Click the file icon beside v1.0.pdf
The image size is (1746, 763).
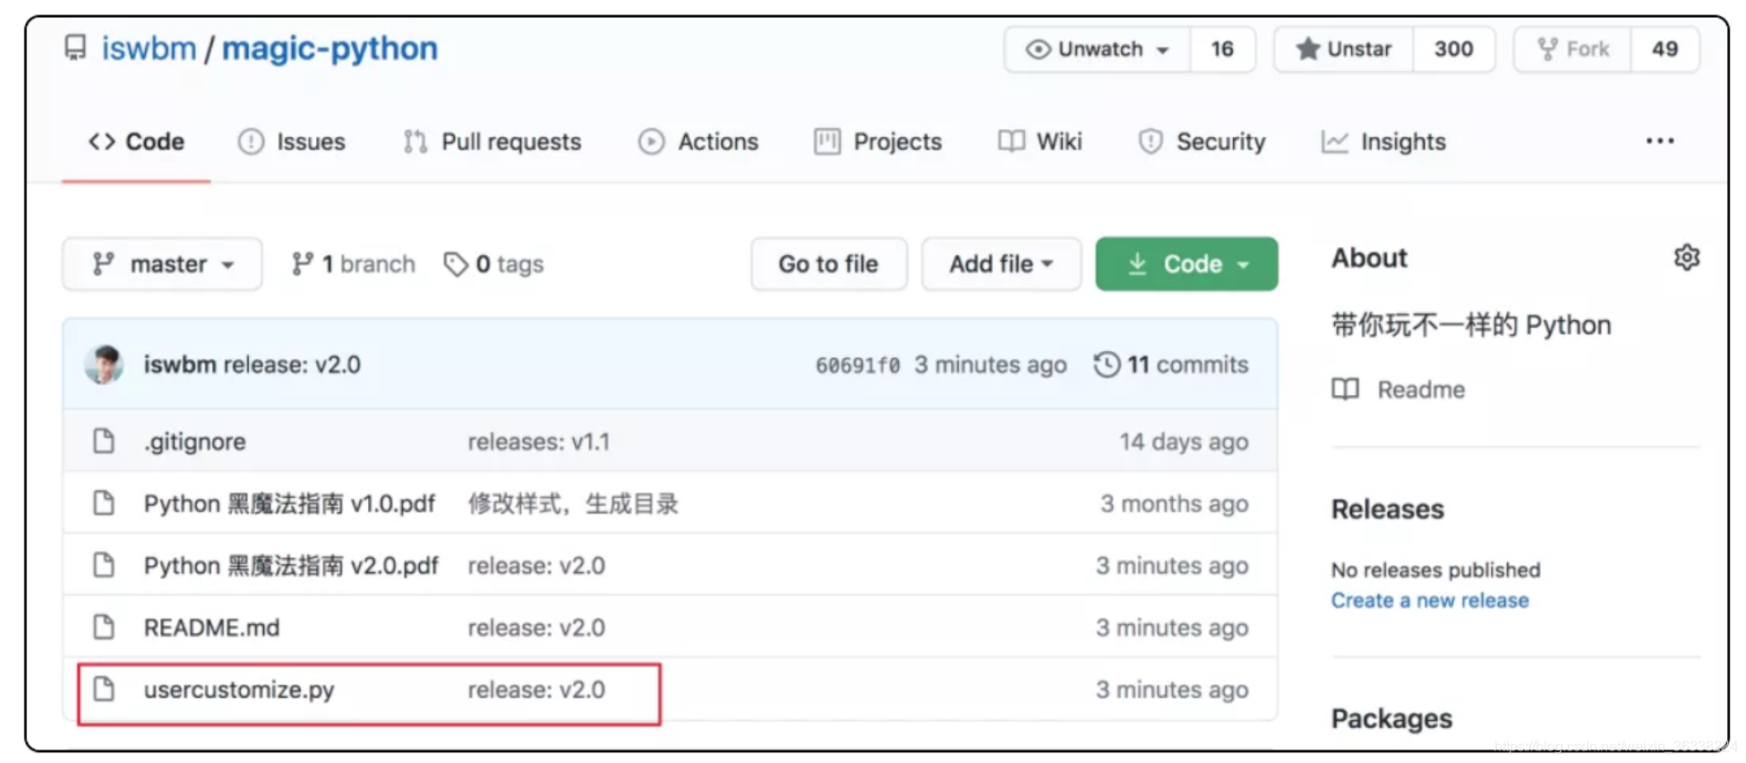104,503
